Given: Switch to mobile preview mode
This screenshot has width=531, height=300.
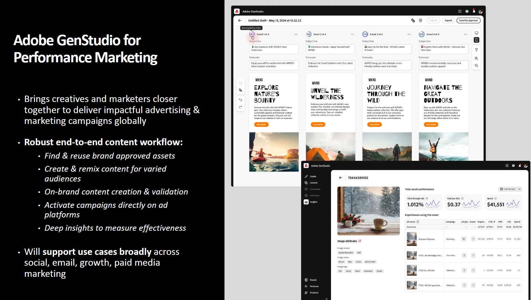Looking at the screenshot, I should tap(476, 40).
